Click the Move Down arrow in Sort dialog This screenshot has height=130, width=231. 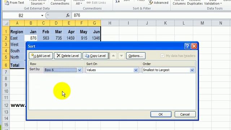click(121, 56)
